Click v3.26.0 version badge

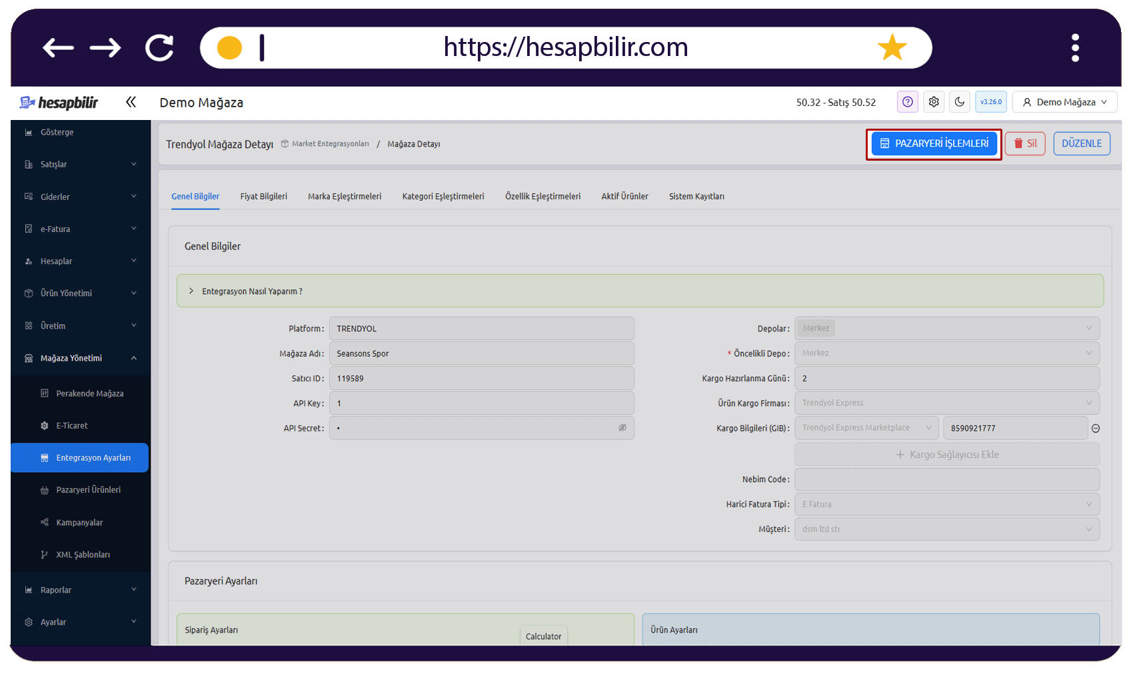click(990, 102)
